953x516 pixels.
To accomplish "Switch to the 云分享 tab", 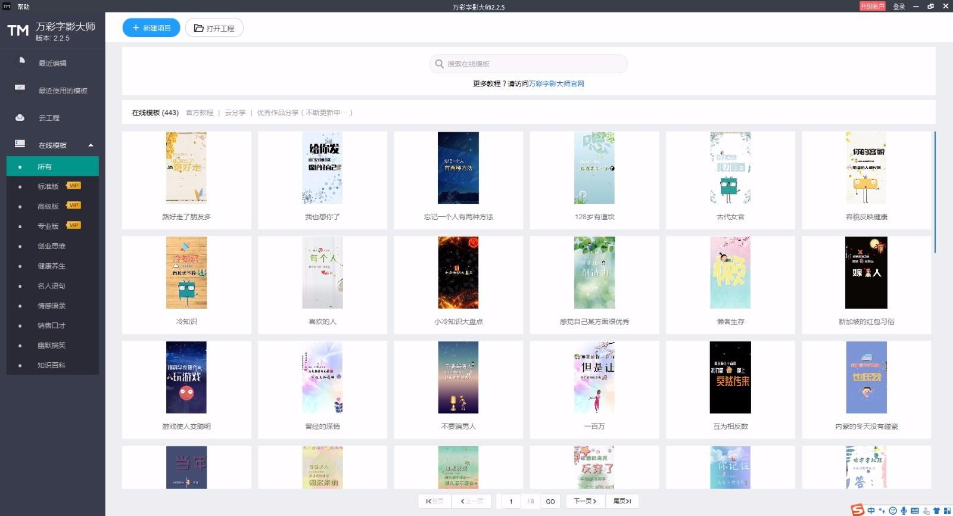I will point(235,113).
